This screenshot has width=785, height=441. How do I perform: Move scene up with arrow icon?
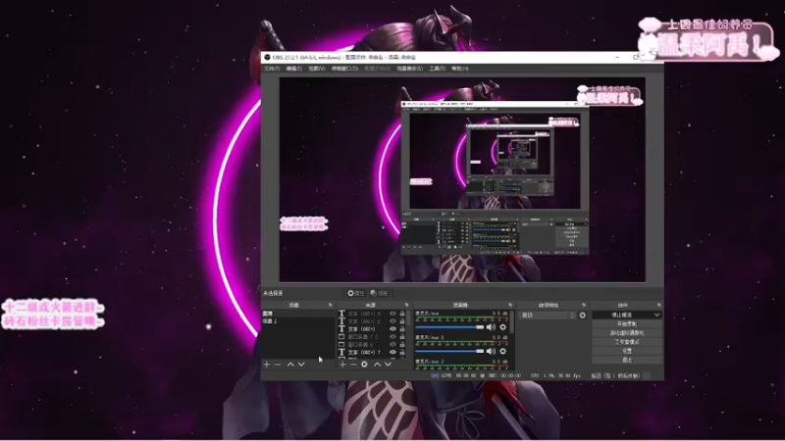(290, 365)
